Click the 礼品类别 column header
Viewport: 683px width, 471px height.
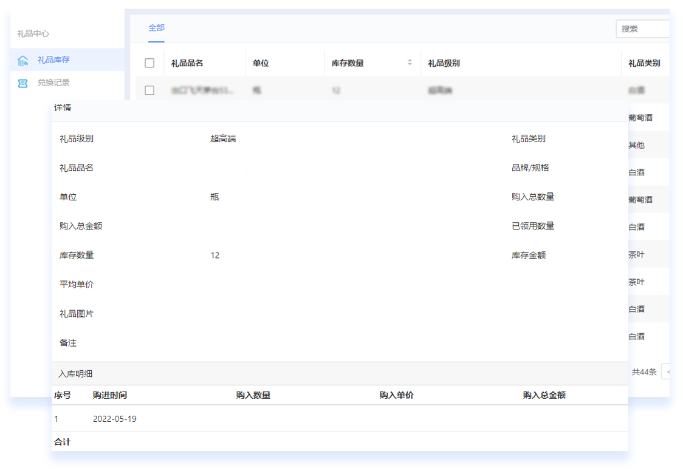[644, 63]
